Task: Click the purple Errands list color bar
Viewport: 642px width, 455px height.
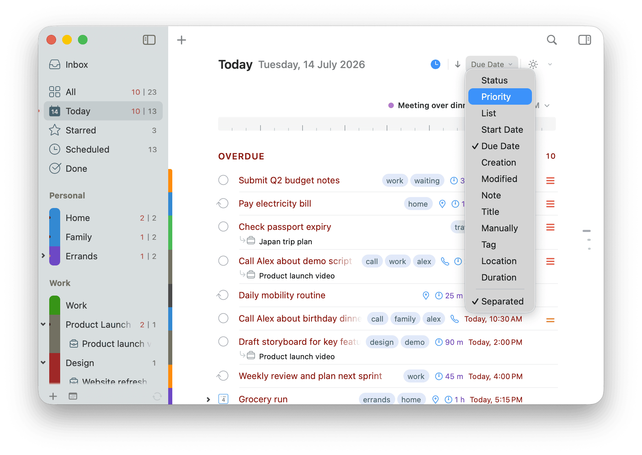Action: 55,256
